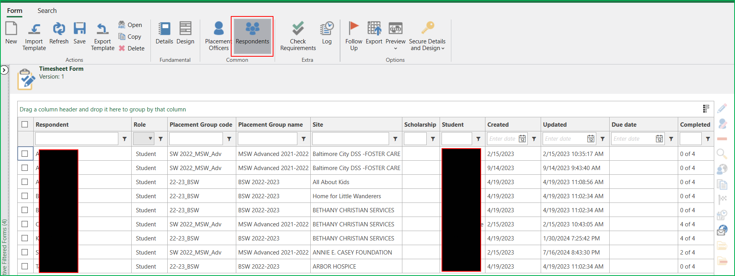Switch to the Form tab
Screen dimensions: 735x276
(x=14, y=11)
